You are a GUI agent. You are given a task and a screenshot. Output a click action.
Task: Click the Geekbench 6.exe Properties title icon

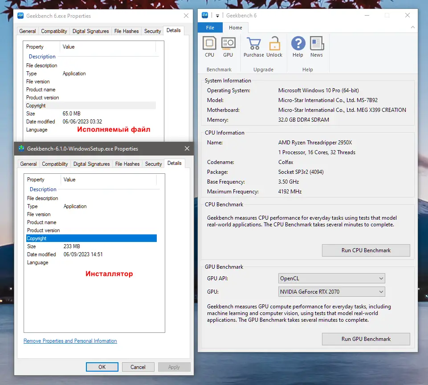[20, 16]
